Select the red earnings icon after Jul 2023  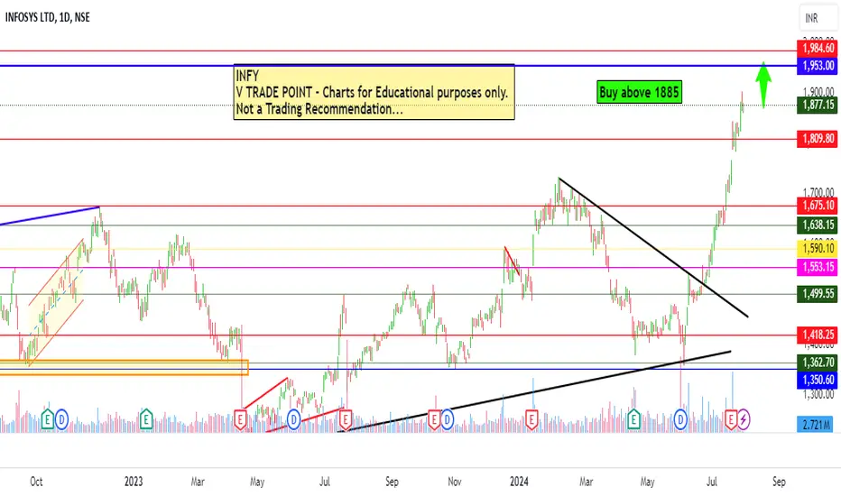point(346,419)
